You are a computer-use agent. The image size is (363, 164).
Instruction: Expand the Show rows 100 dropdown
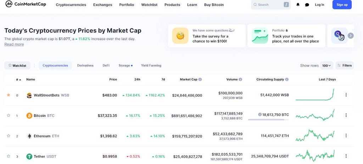tap(326, 66)
